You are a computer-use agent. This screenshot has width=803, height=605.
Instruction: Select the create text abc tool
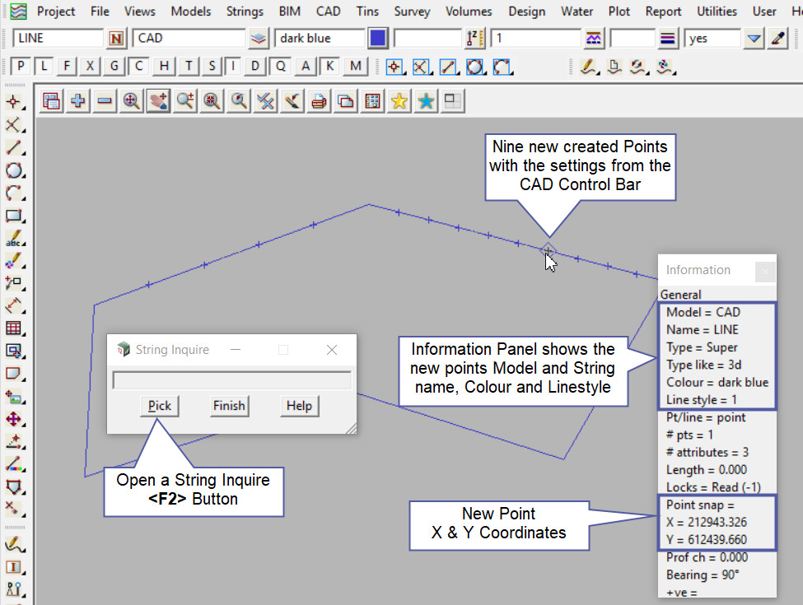point(13,240)
